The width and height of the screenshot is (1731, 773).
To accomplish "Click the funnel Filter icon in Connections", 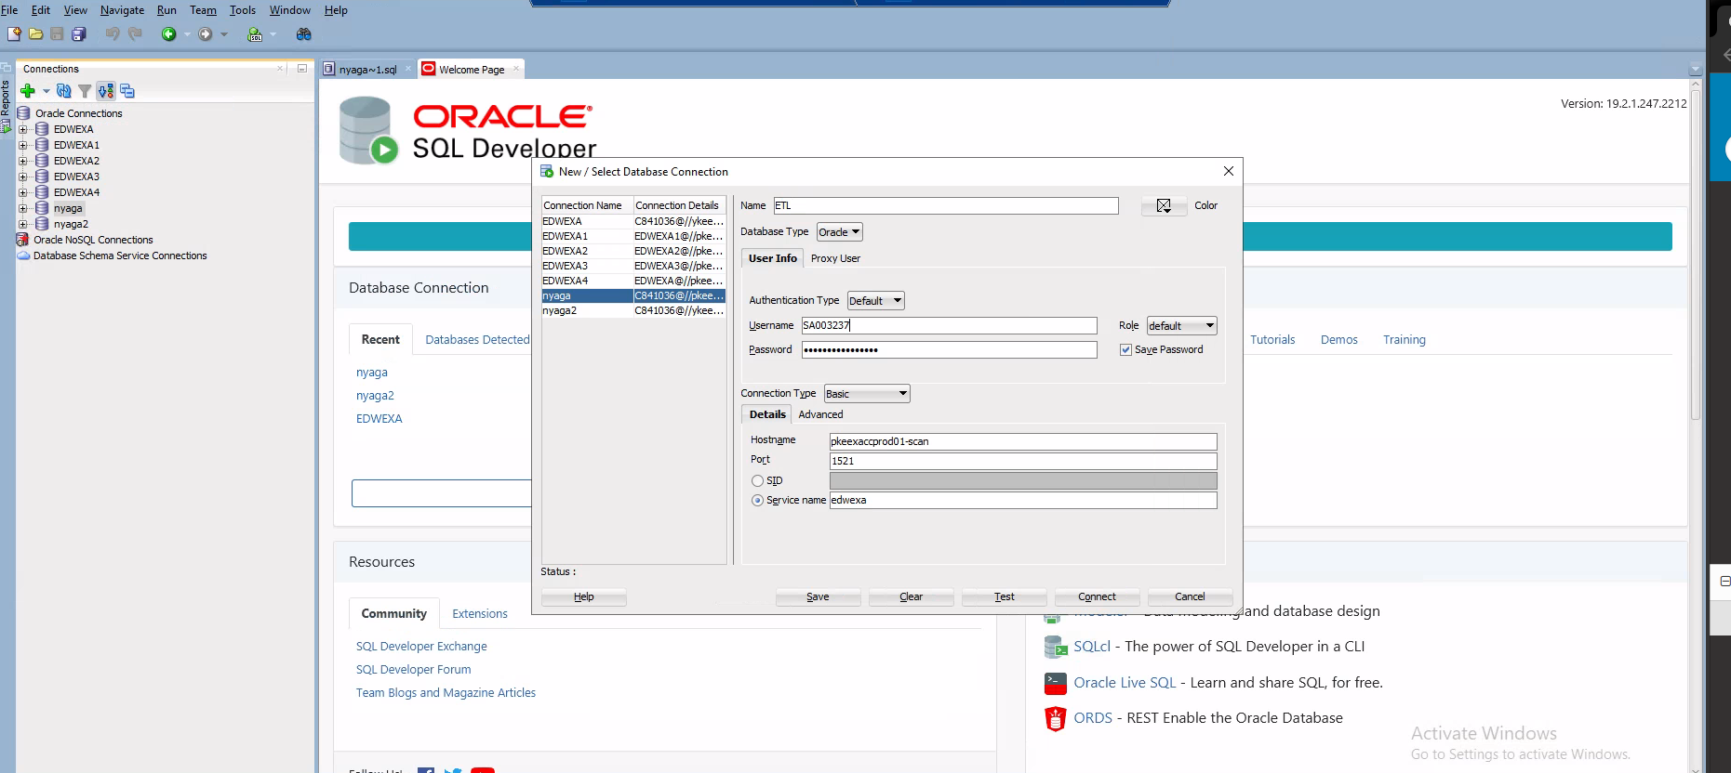I will point(85,91).
